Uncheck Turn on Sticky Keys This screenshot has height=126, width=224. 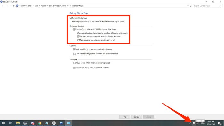[x=71, y=18]
